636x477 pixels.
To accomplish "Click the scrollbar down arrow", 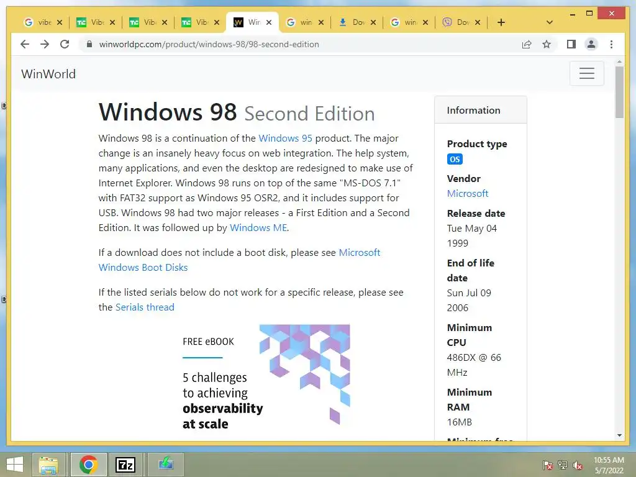I will point(619,435).
